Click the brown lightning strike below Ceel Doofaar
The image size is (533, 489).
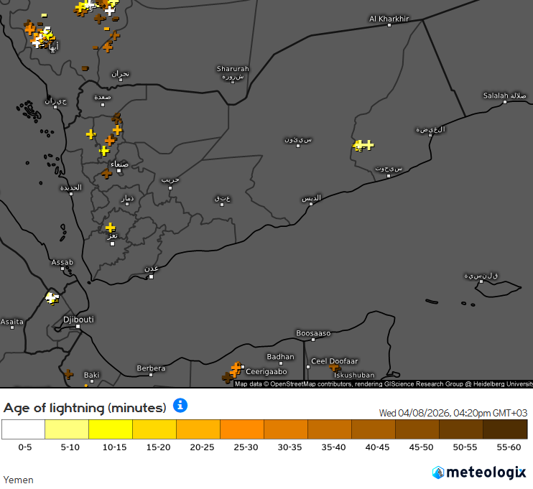(x=335, y=368)
